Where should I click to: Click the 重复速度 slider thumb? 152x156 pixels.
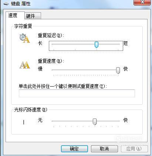[x=118, y=71]
